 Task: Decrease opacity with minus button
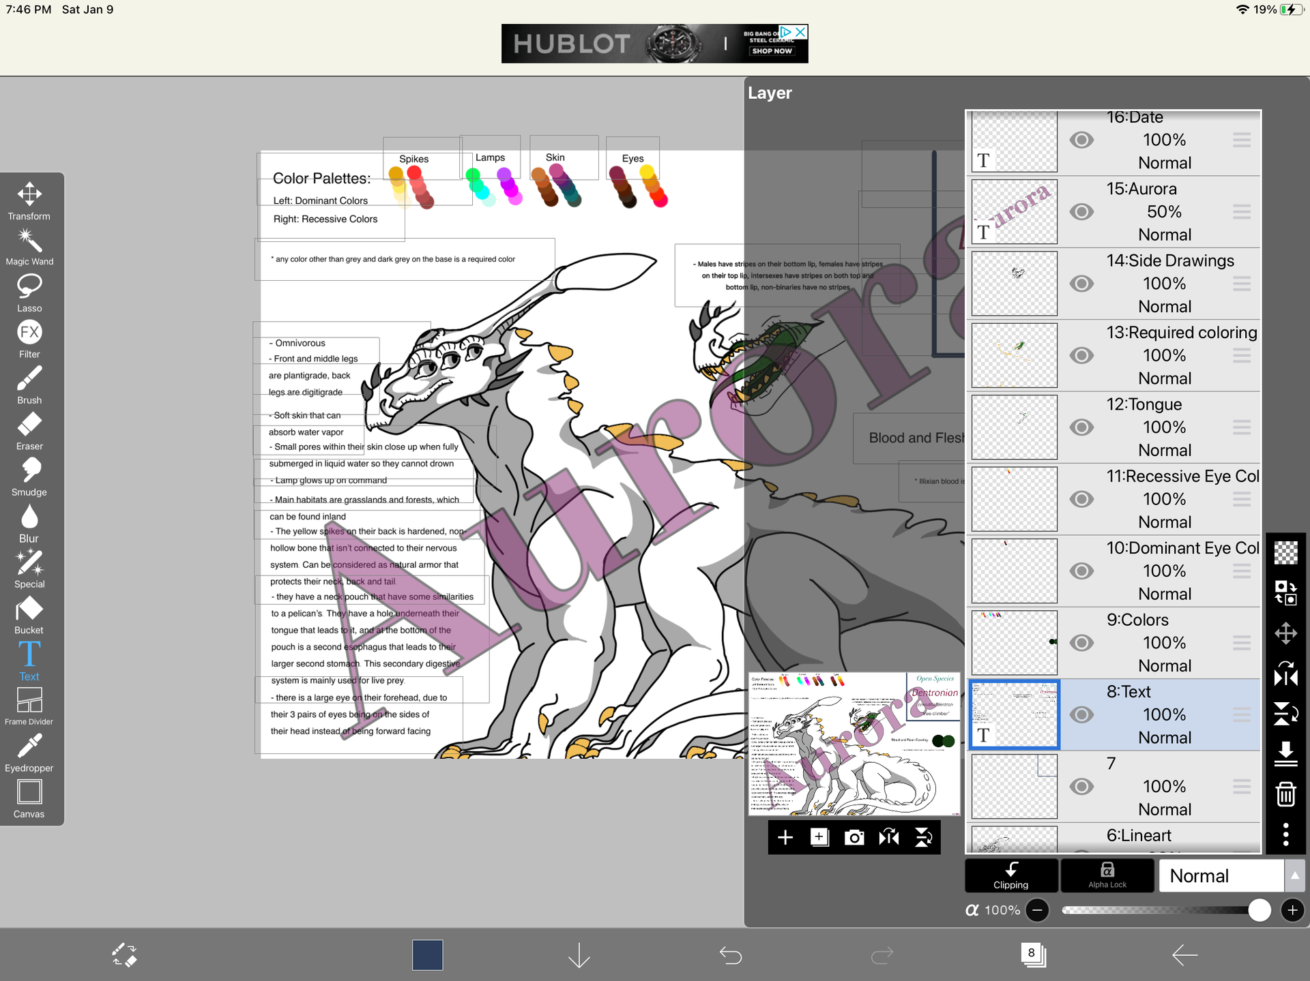(1037, 910)
